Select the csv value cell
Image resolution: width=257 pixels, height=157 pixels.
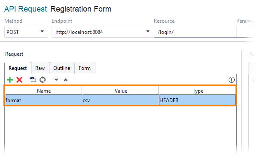pyautogui.click(x=120, y=100)
